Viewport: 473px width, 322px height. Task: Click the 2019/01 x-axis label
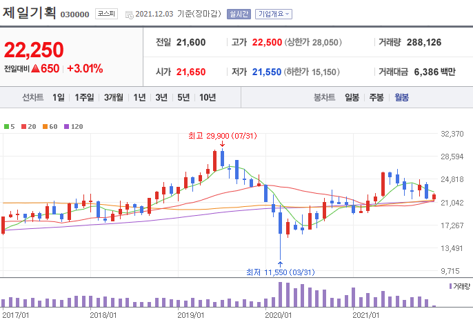click(x=190, y=315)
